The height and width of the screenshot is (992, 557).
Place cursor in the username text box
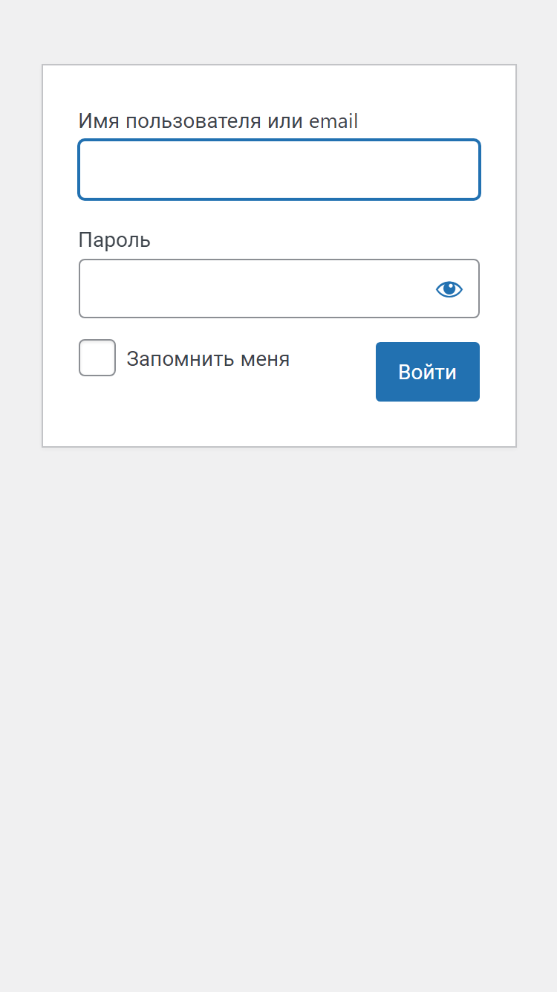click(x=279, y=170)
